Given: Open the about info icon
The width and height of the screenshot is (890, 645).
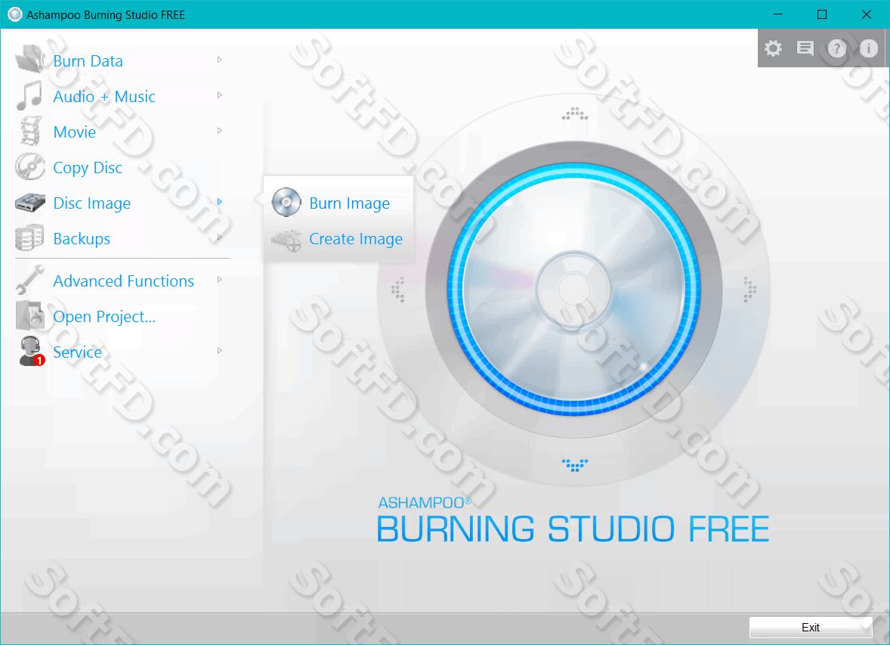Looking at the screenshot, I should pyautogui.click(x=868, y=48).
